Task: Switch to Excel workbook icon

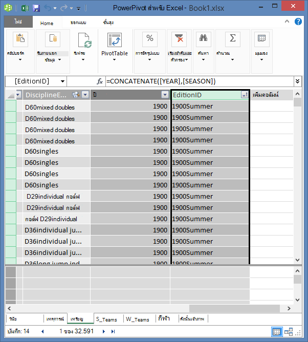Action: [25, 8]
